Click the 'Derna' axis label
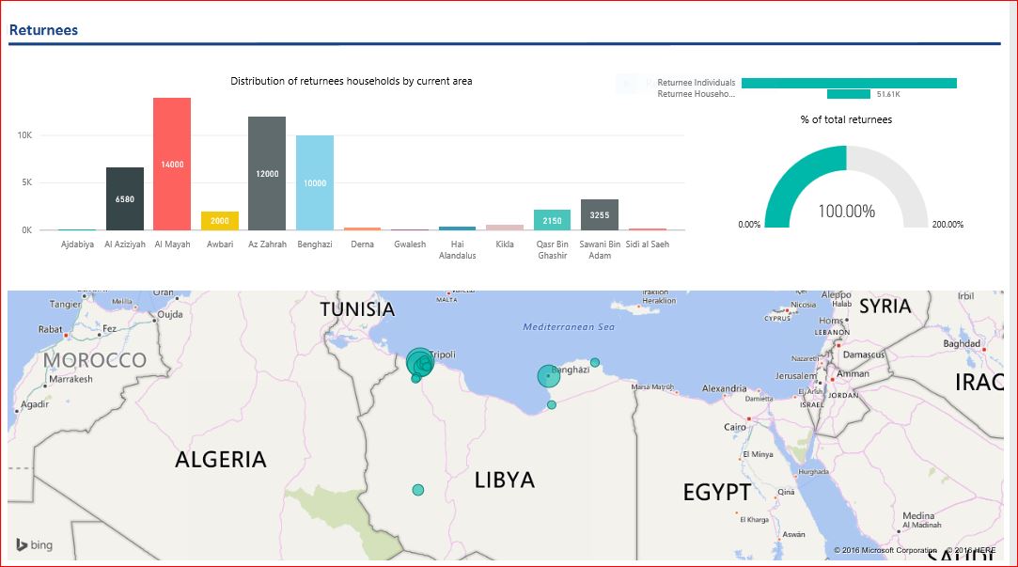The height and width of the screenshot is (567, 1018). pyautogui.click(x=362, y=244)
